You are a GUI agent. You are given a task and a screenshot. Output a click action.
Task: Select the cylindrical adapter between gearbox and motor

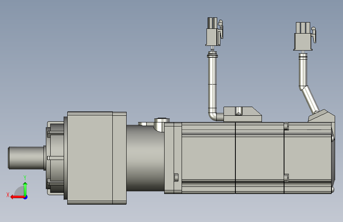tap(145, 158)
